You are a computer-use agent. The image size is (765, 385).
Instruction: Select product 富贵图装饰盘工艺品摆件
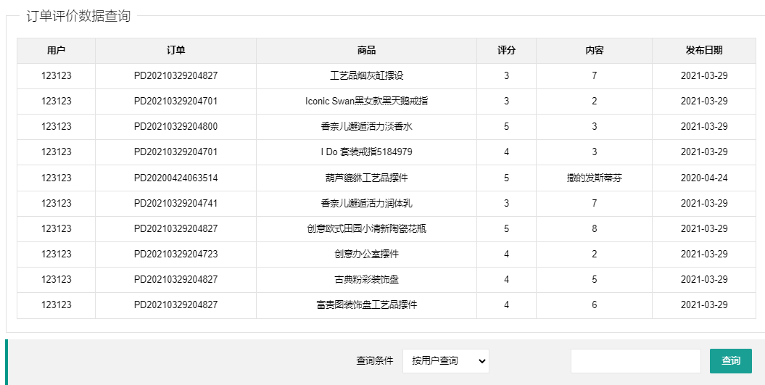pyautogui.click(x=366, y=305)
